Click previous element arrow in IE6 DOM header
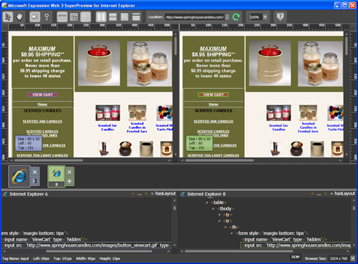Viewport: 358px width, 264px height. coord(133,194)
